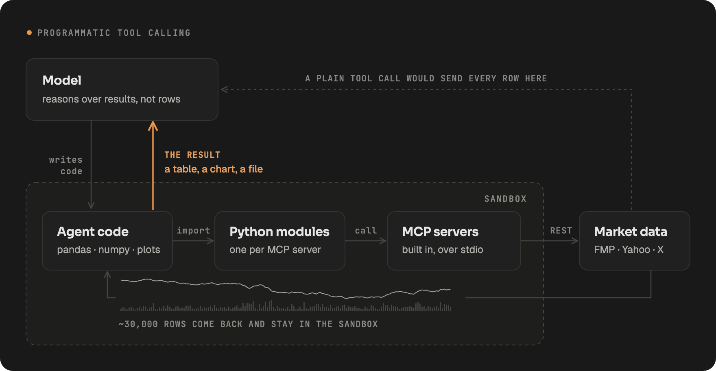Click "a table, a chart, a file" text
This screenshot has height=371, width=716.
click(x=214, y=169)
